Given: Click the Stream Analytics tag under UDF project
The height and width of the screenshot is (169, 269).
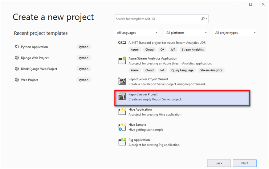Looking at the screenshot, I should [193, 49].
